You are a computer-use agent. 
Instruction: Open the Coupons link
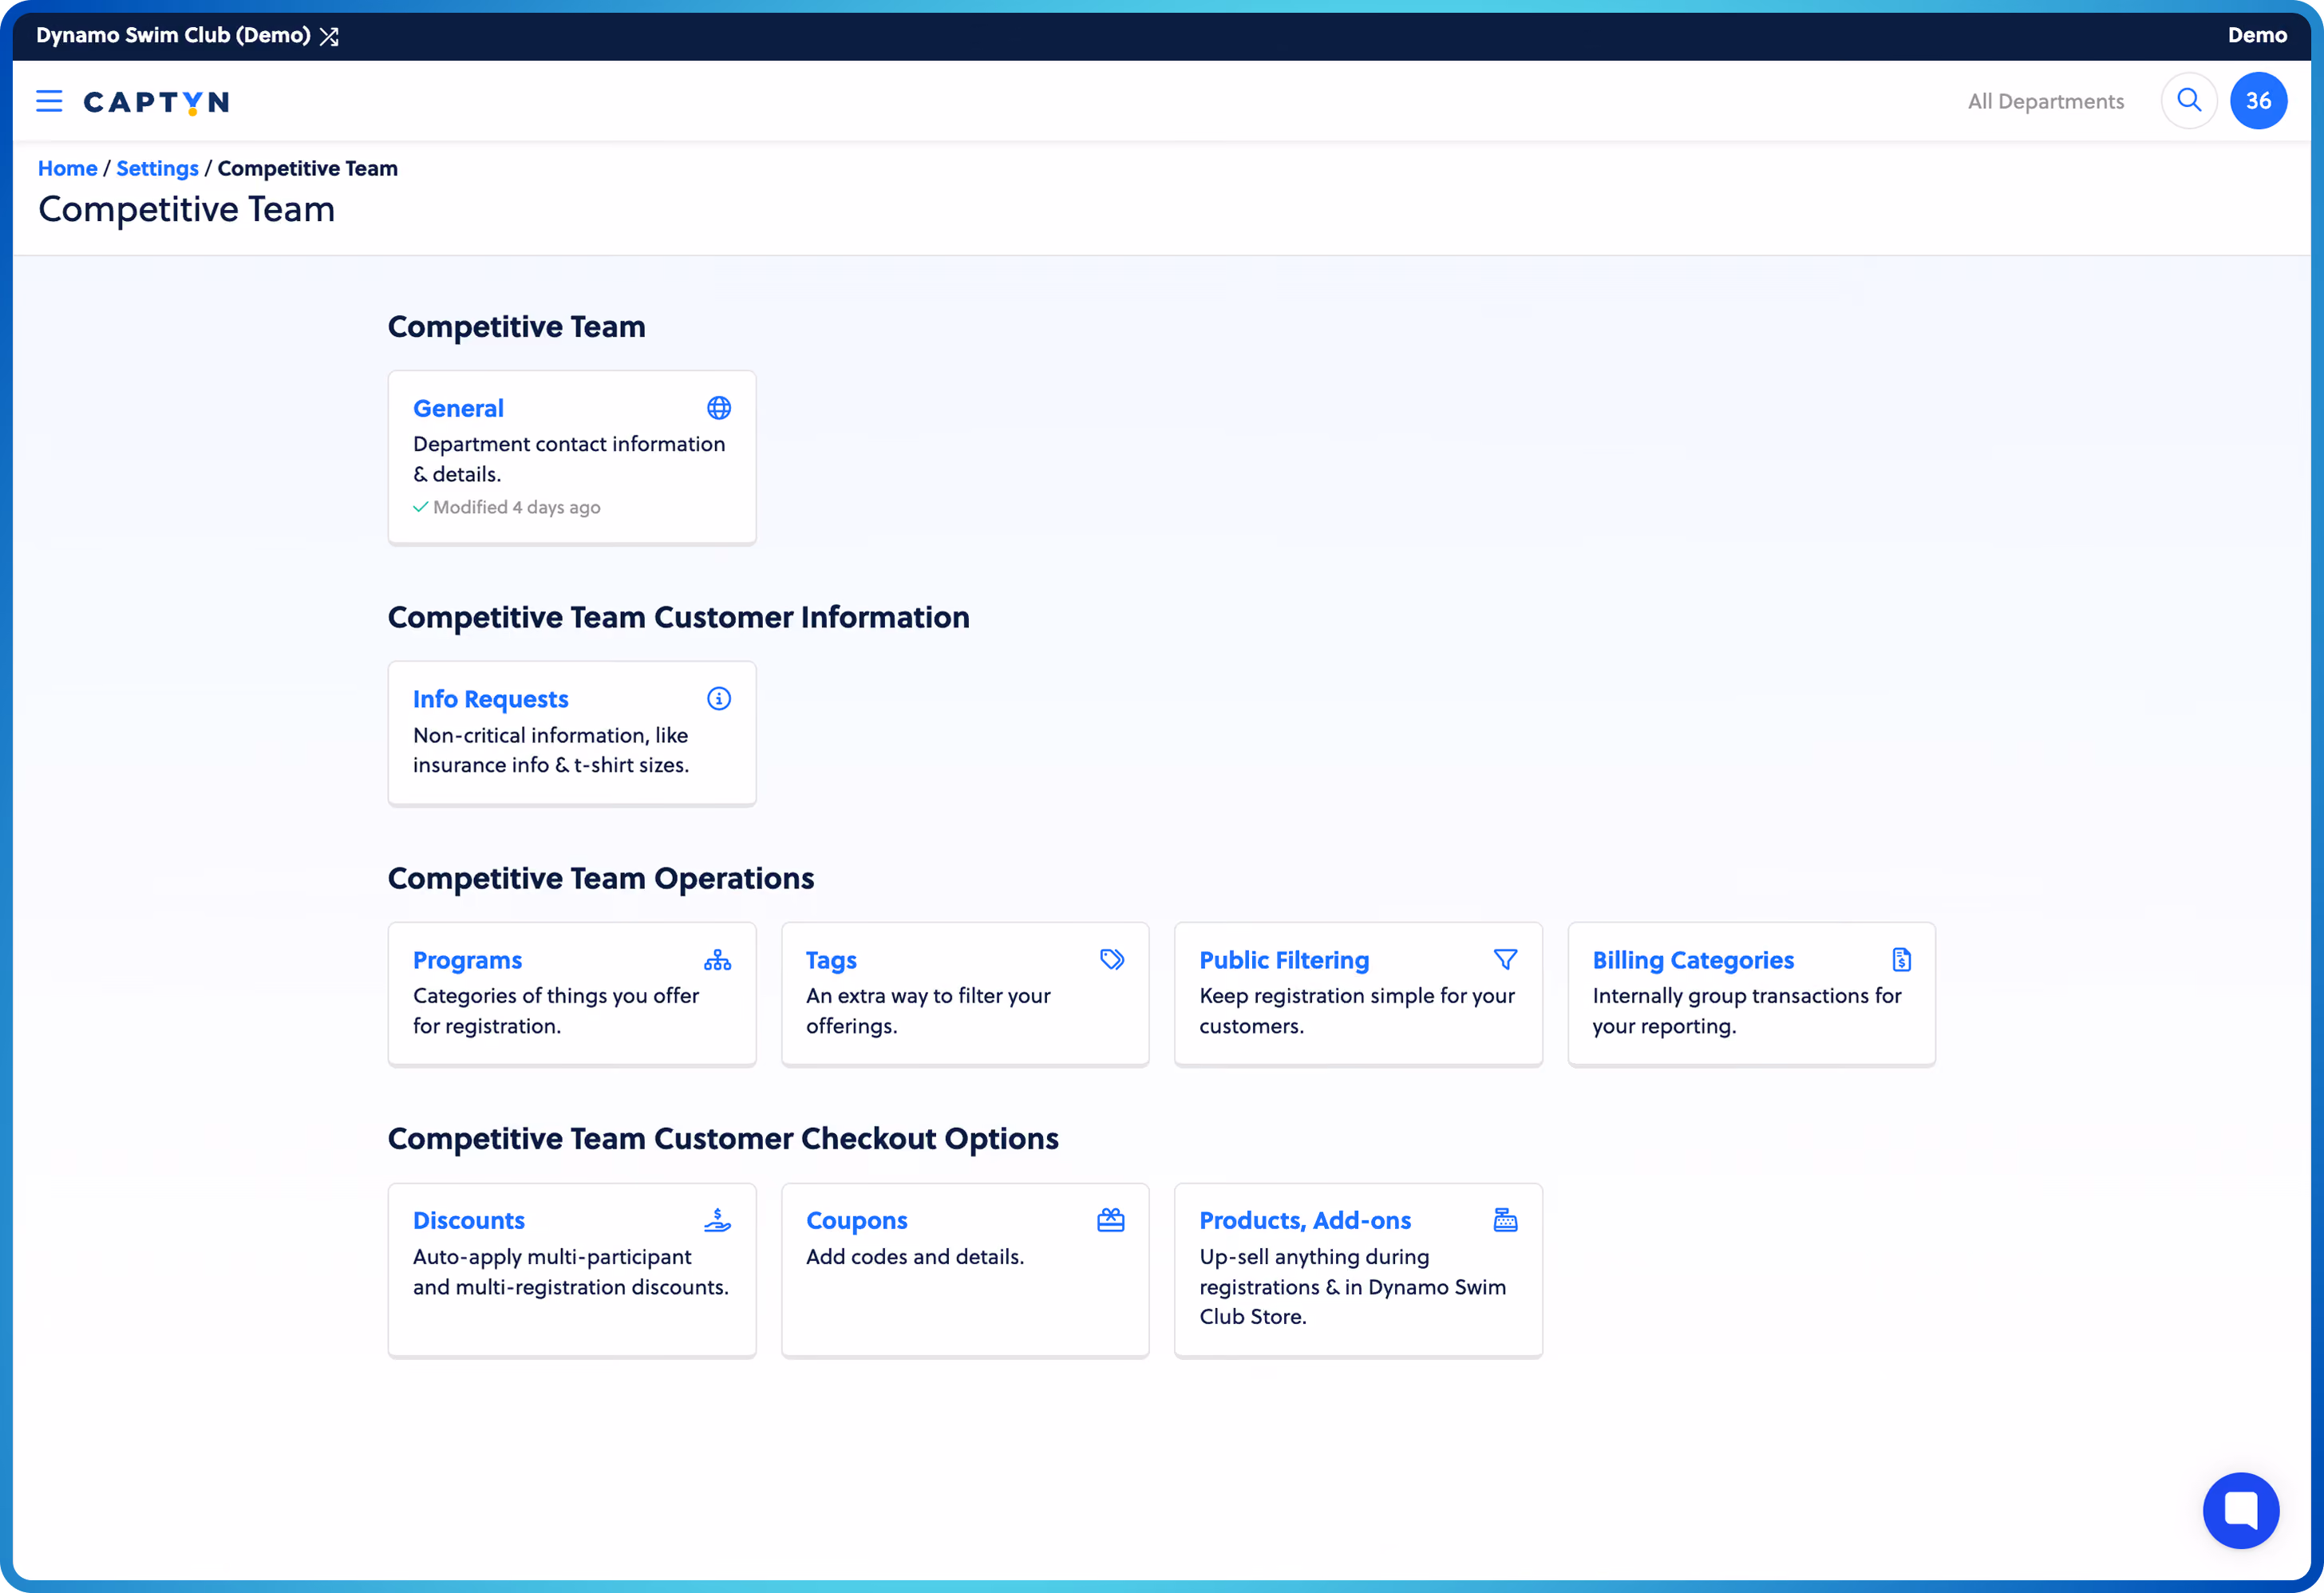857,1220
